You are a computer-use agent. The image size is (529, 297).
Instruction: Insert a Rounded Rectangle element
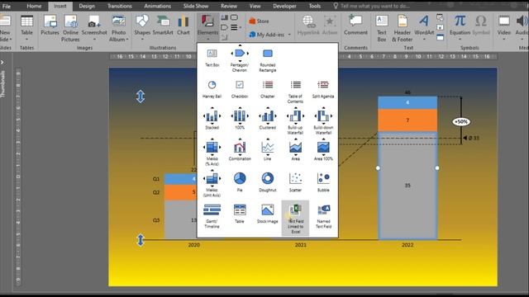[x=268, y=60]
